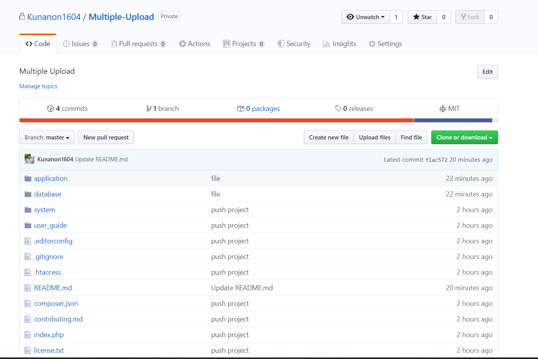Click the releases tag icon
The width and height of the screenshot is (538, 359).
pos(339,108)
